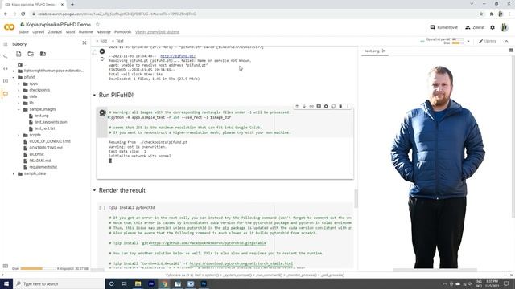
Task: Expand the scripts folder
Action: click(x=19, y=135)
